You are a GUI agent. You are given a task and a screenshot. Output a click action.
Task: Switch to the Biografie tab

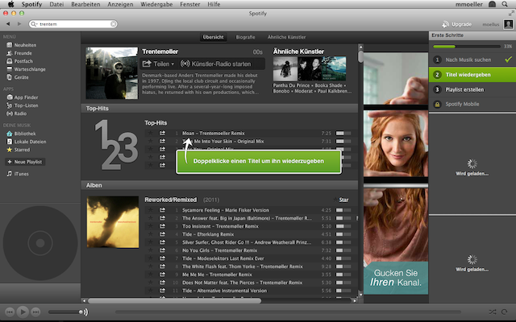coord(245,37)
